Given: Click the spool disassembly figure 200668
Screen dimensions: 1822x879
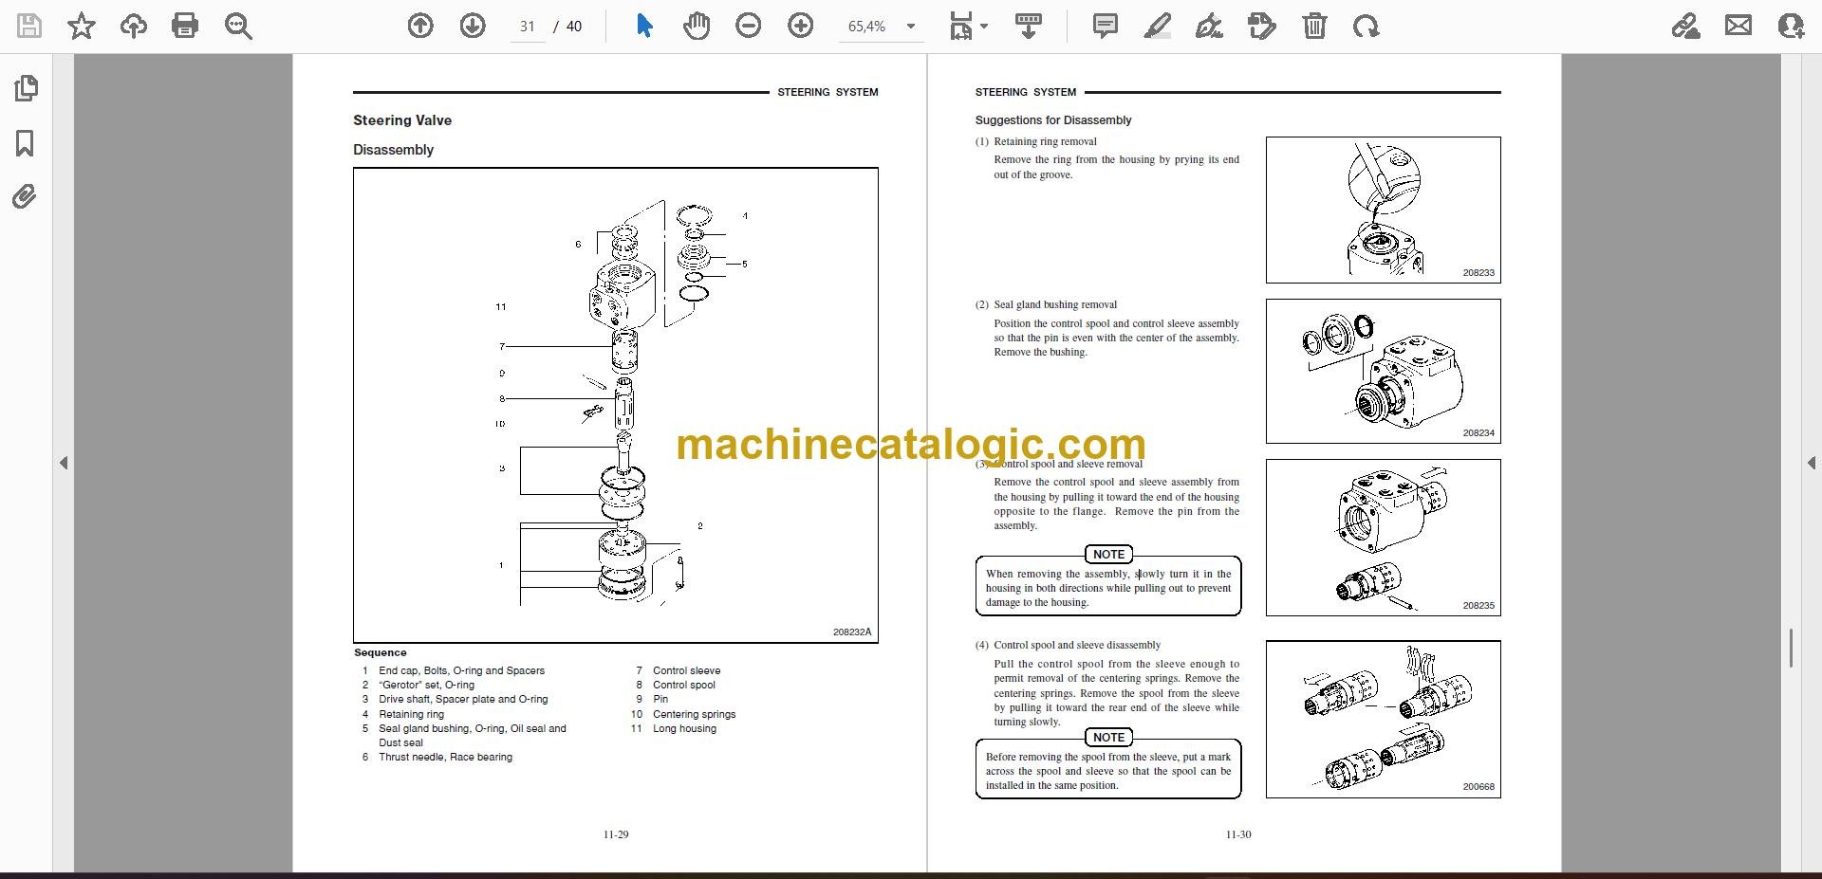Looking at the screenshot, I should click(1383, 719).
